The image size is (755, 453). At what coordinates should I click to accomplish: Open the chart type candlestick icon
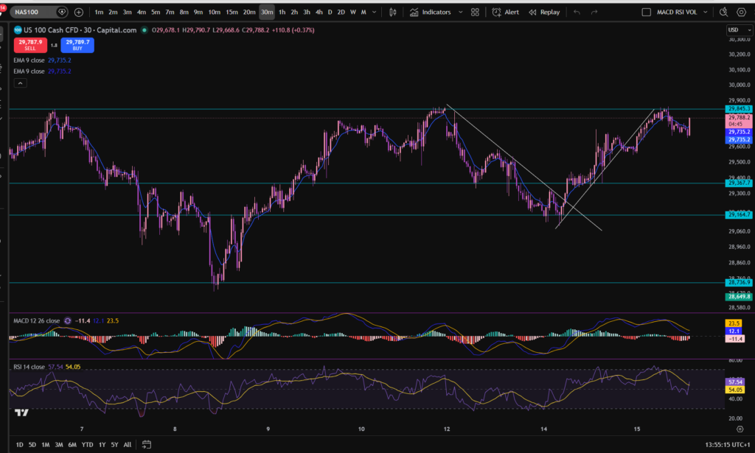coord(393,12)
